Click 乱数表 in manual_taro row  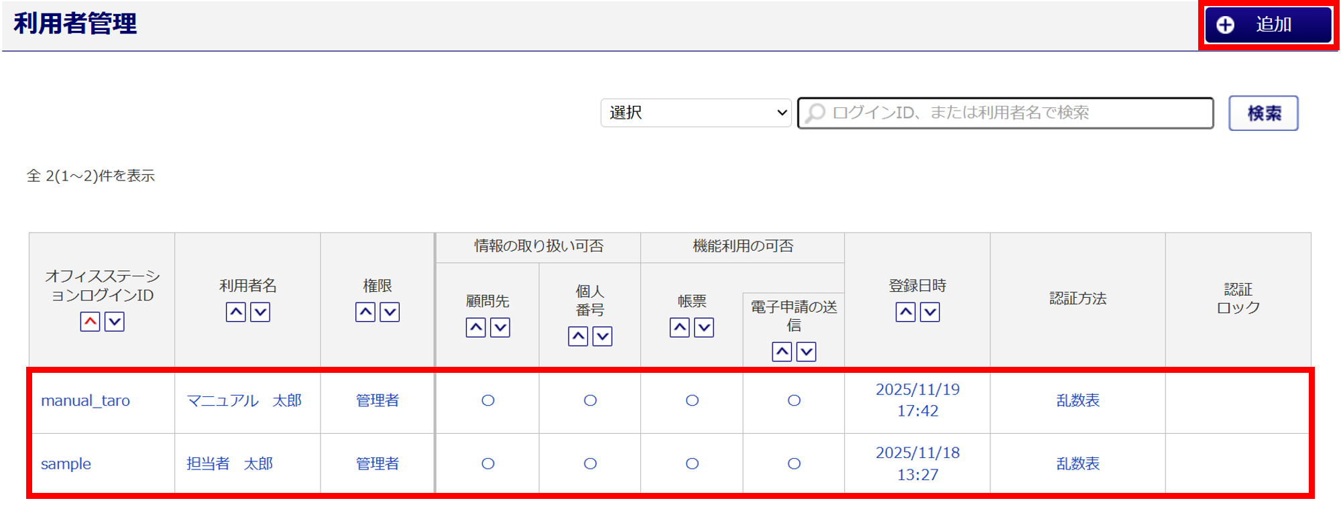[1077, 400]
